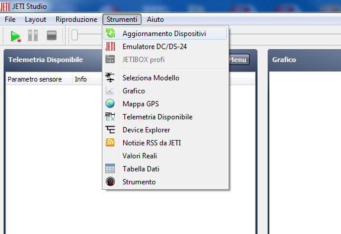Click the playback position slider handle

click(75, 35)
